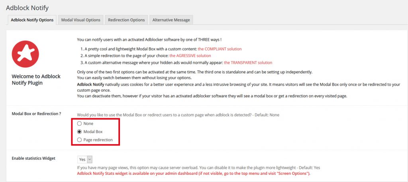The image size is (408, 182).
Task: Open the Modal Visual Options tab
Action: coord(80,20)
